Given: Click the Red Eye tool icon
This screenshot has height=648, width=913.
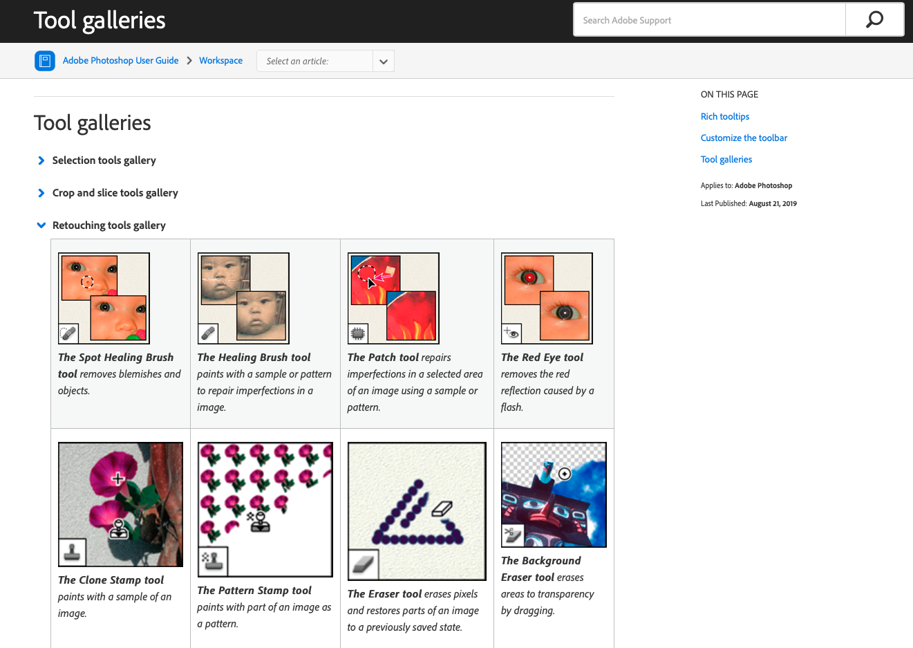Looking at the screenshot, I should pos(511,333).
